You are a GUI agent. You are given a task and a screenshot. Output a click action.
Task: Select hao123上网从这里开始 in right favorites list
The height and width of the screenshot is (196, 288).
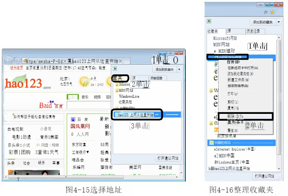229,168
